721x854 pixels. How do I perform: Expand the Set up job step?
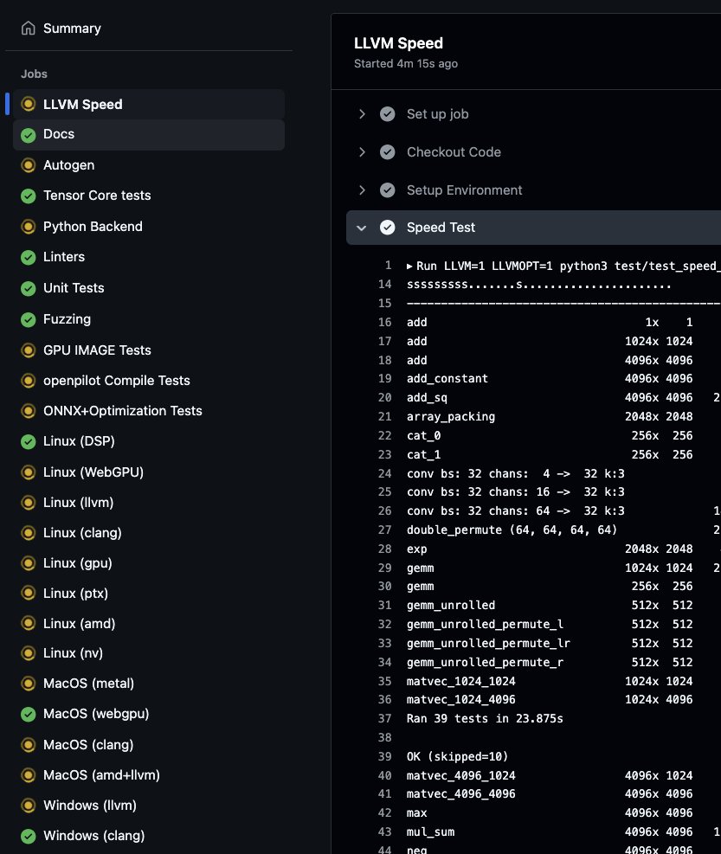click(362, 114)
